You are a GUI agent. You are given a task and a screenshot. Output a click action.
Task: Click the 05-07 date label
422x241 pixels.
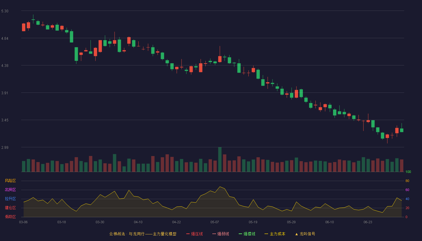[x=215, y=222]
